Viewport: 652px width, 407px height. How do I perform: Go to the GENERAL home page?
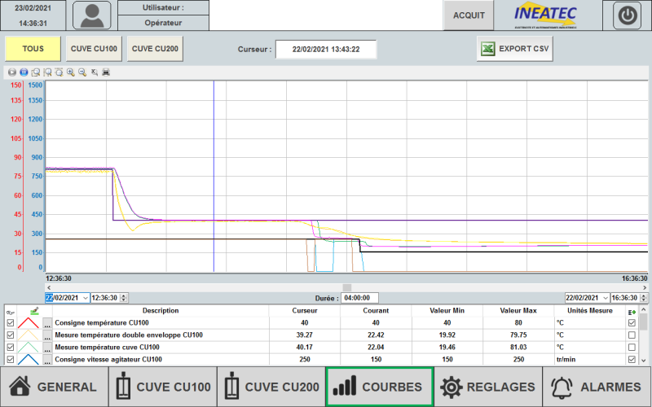pyautogui.click(x=54, y=387)
